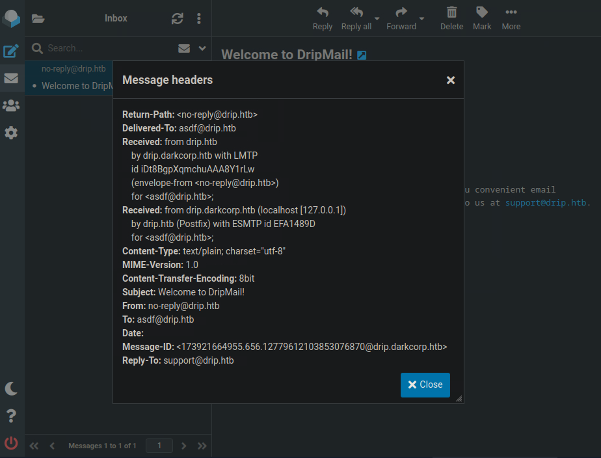Open the Settings gear in sidebar
Screen dimensions: 601x458
[11, 133]
